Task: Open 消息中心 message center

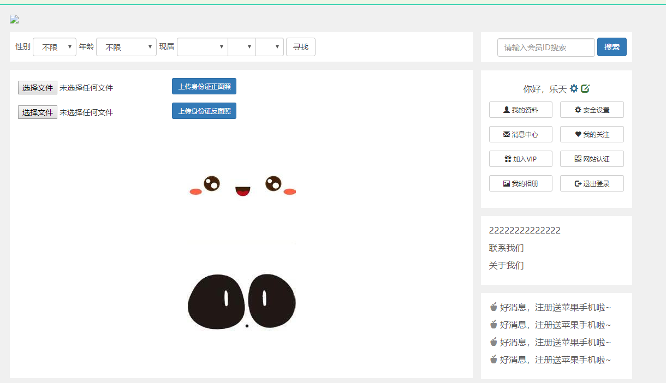Action: coord(521,134)
